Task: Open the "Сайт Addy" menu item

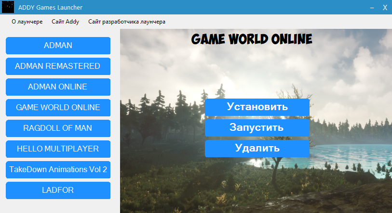Action: pos(66,22)
